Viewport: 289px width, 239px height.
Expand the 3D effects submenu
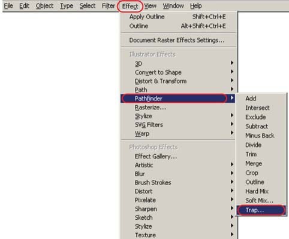tap(178, 63)
